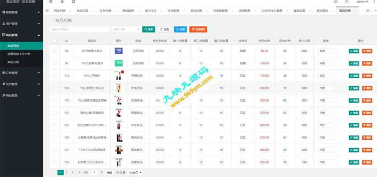Image resolution: width=377 pixels, height=177 pixels.
Task: Delete the product with ID 106
Action: [x=367, y=125]
